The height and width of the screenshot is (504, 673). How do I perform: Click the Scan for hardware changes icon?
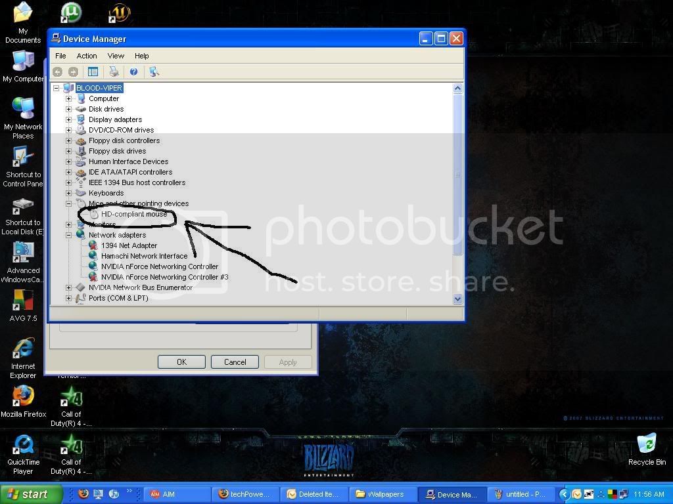point(154,72)
